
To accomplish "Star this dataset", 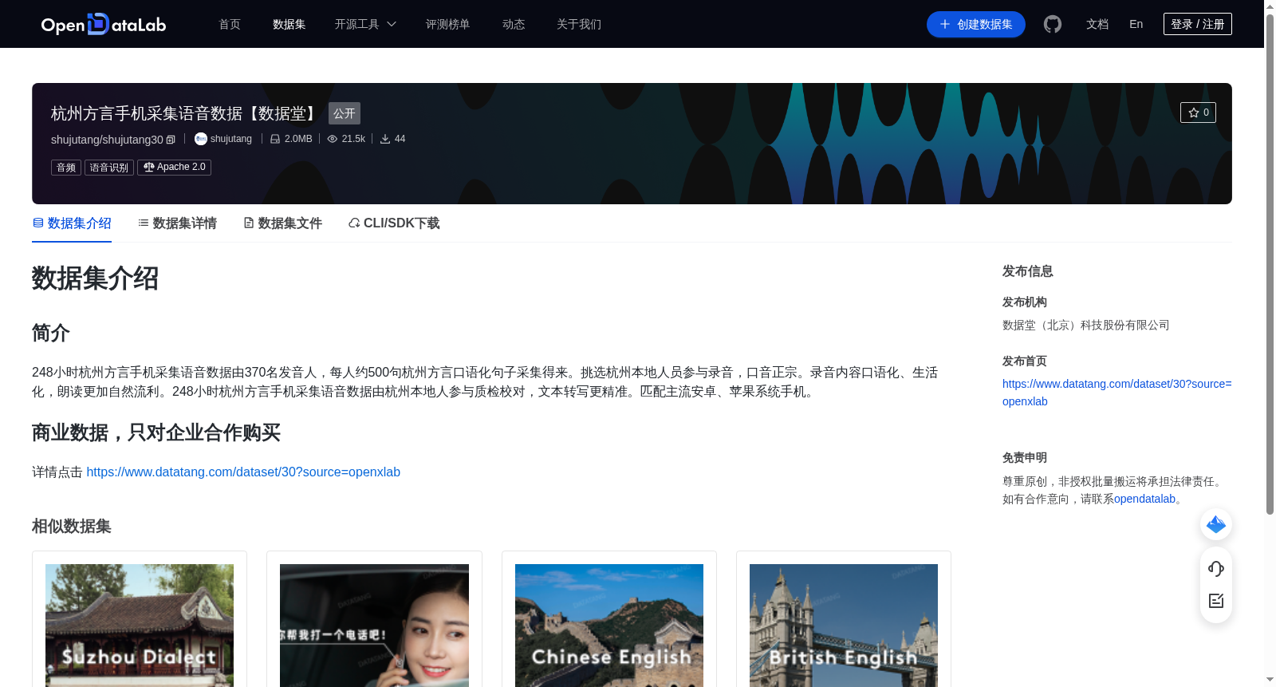I will pos(1198,113).
